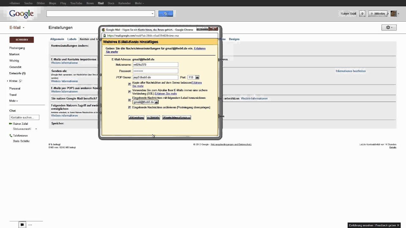Open Kalender in top bar
This screenshot has height=228, width=406.
tap(124, 3)
